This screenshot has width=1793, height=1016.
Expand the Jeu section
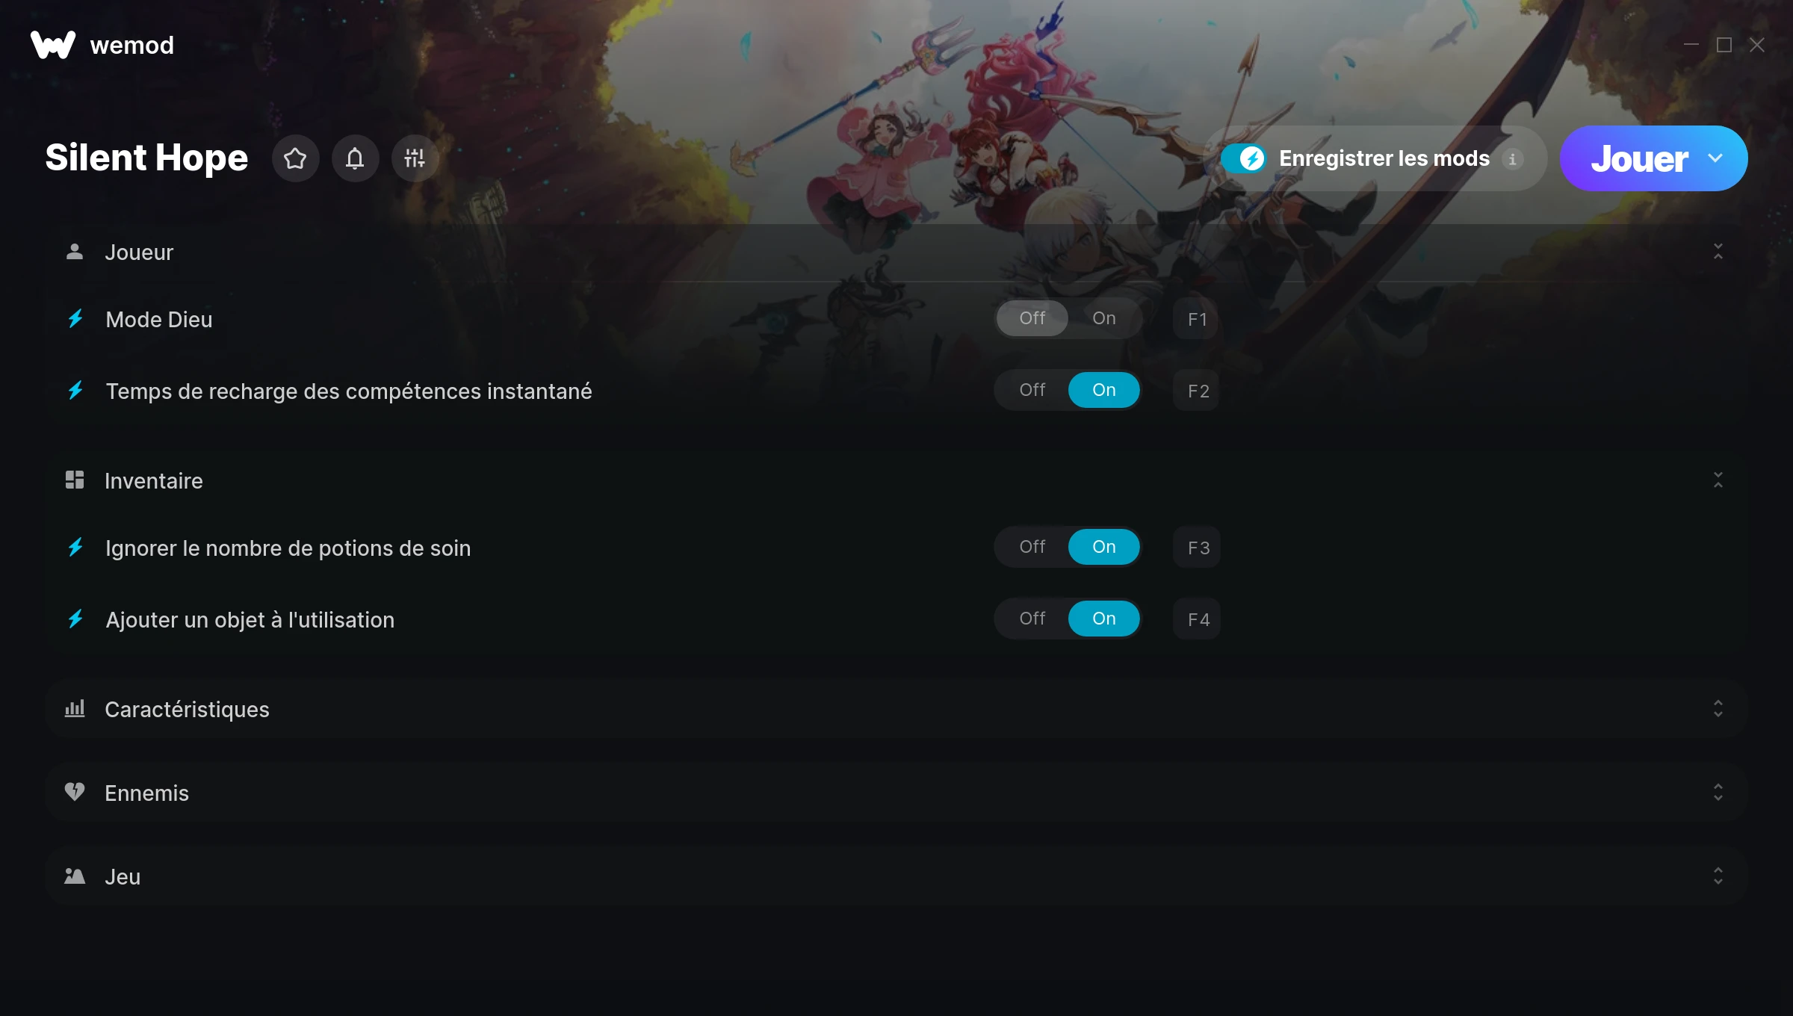[x=896, y=876]
